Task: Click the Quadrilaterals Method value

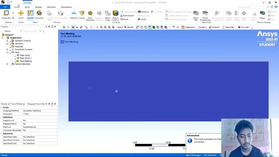Action: [x=40, y=127]
